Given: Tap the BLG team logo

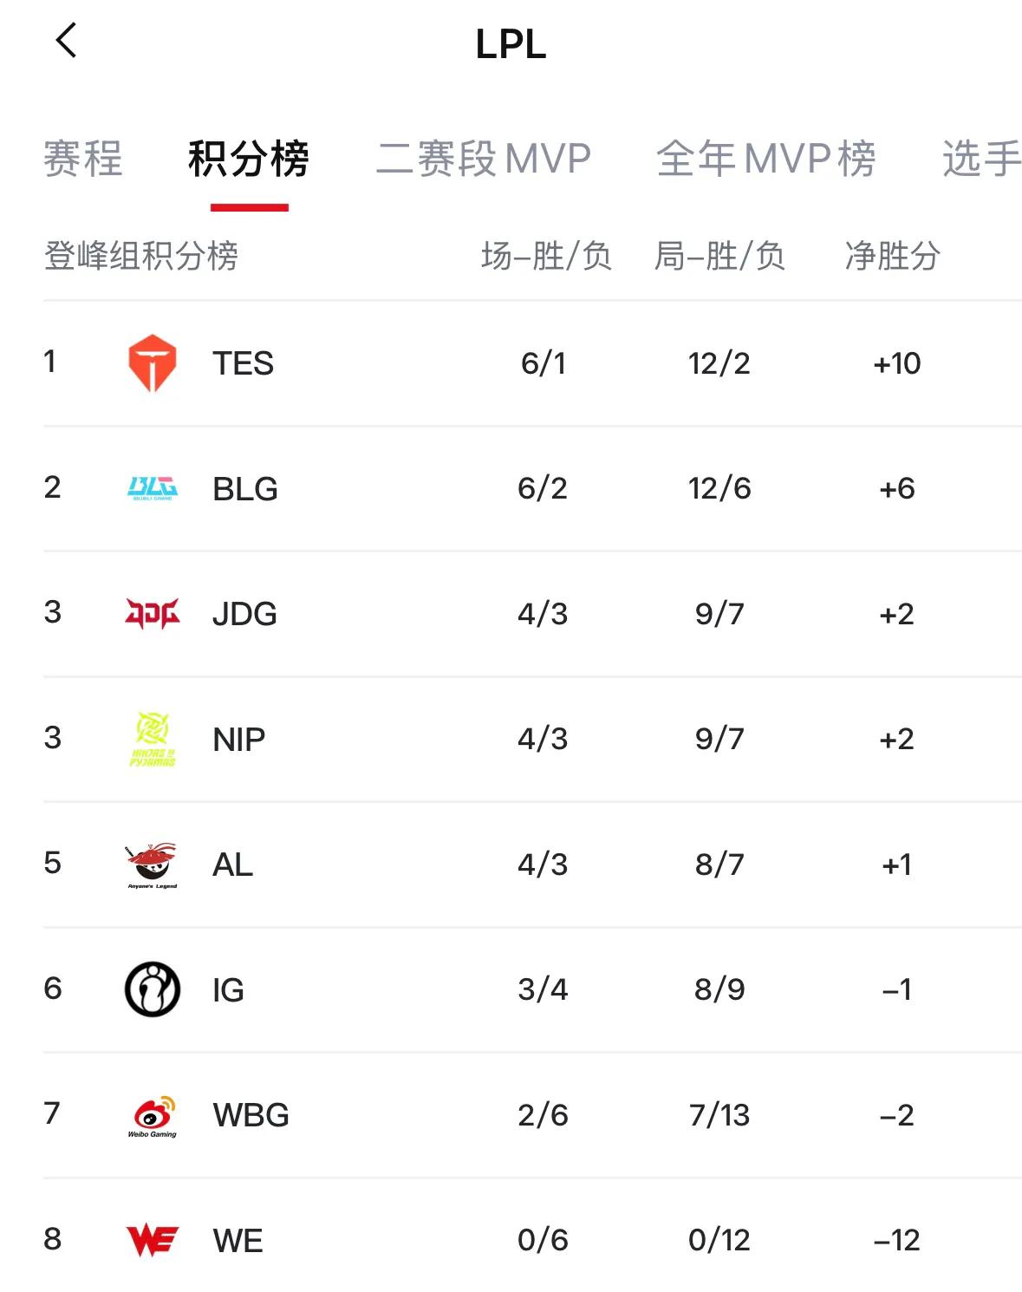Looking at the screenshot, I should tap(153, 488).
